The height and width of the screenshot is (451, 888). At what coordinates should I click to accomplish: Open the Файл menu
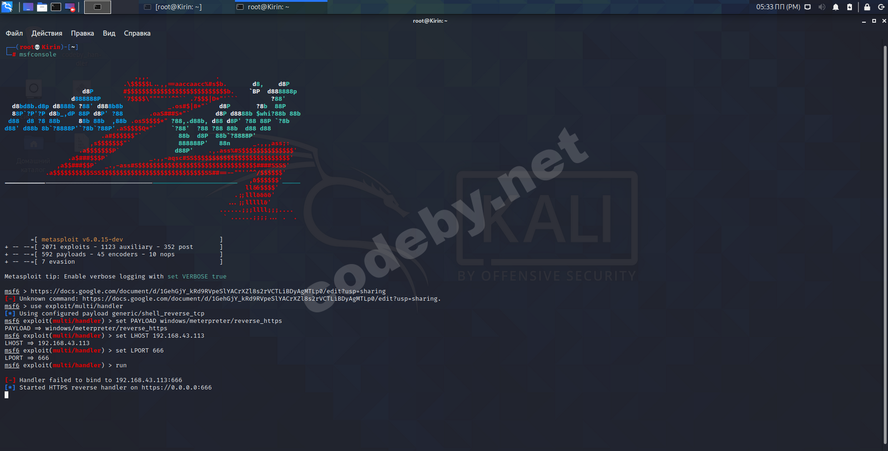pyautogui.click(x=14, y=33)
